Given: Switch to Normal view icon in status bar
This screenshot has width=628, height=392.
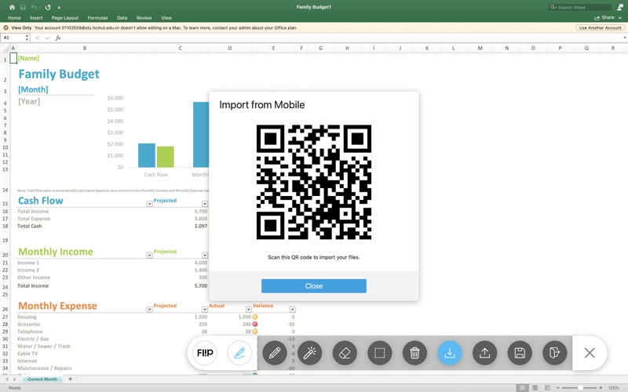Looking at the screenshot, I should pyautogui.click(x=522, y=387).
